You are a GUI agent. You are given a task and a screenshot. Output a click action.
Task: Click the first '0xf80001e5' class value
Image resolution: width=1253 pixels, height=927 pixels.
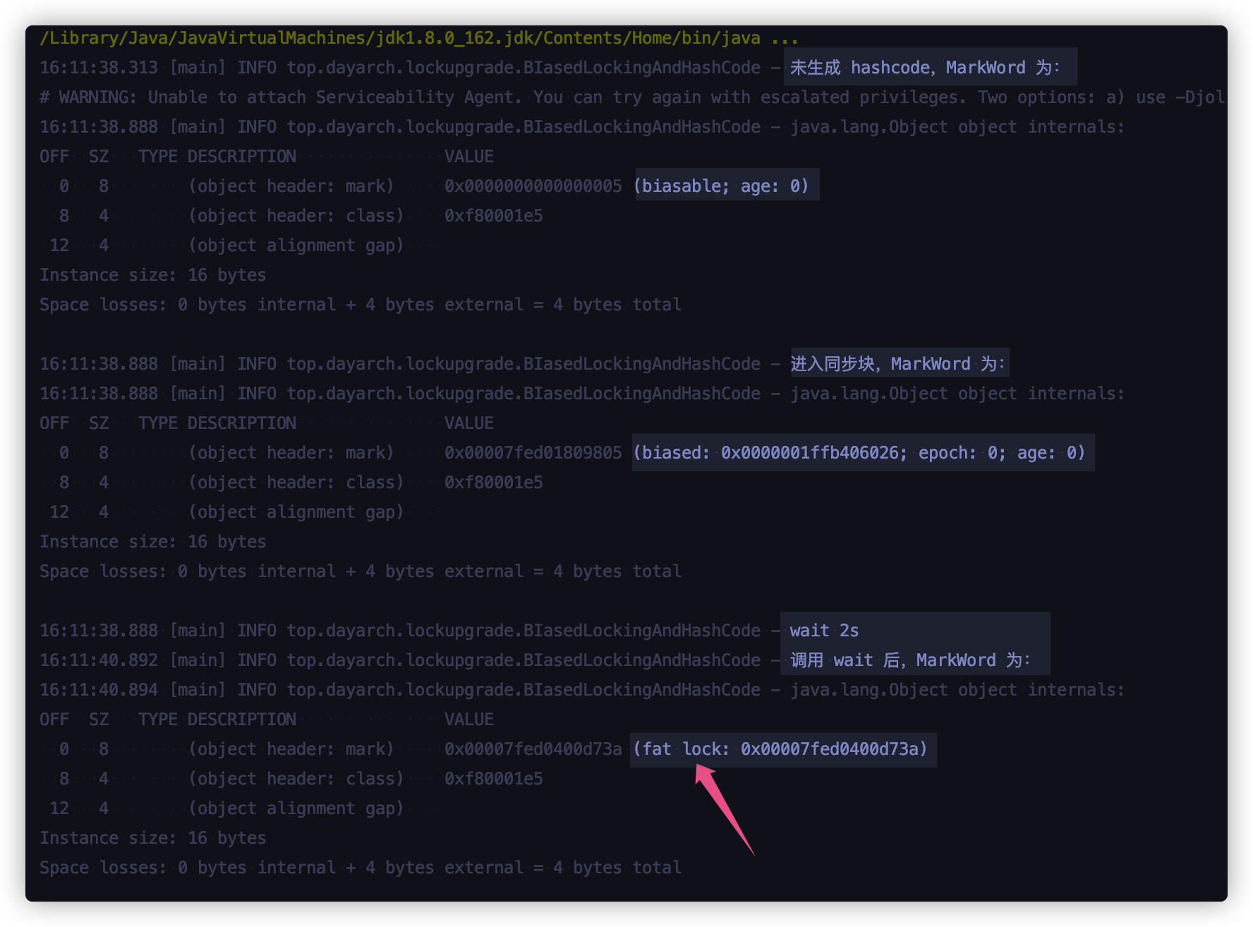(x=493, y=216)
